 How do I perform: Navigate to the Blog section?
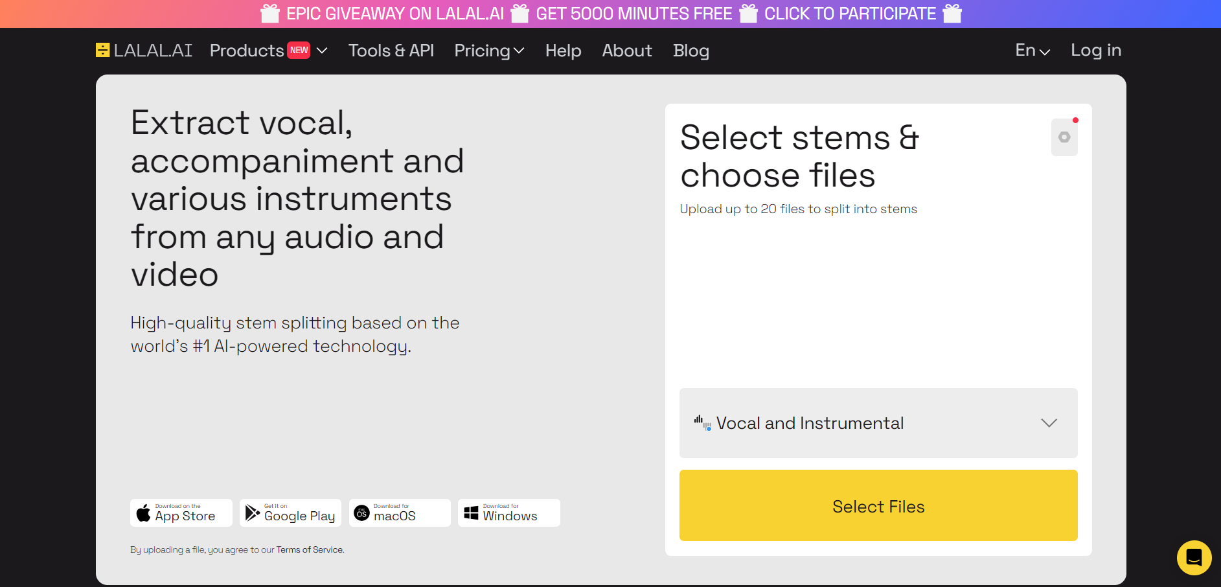pos(690,51)
